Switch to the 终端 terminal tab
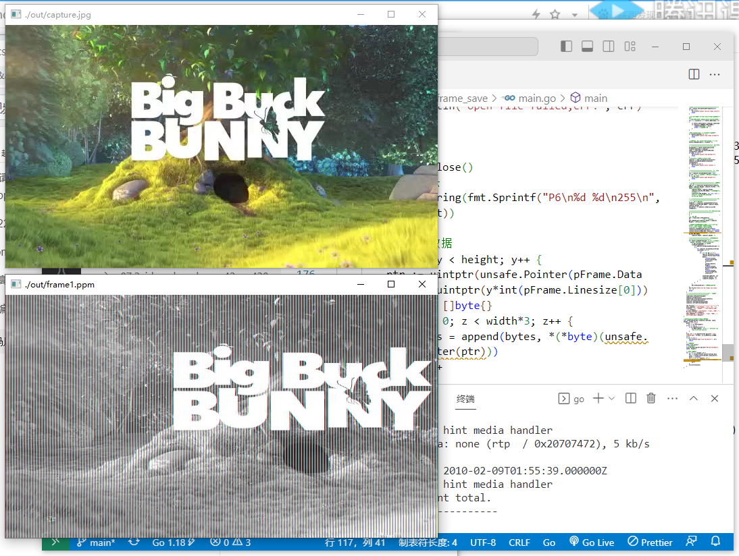The width and height of the screenshot is (739, 556). point(465,399)
